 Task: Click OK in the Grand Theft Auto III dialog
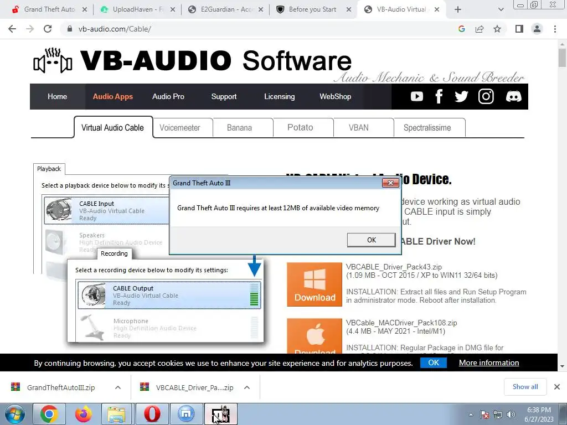tap(371, 240)
